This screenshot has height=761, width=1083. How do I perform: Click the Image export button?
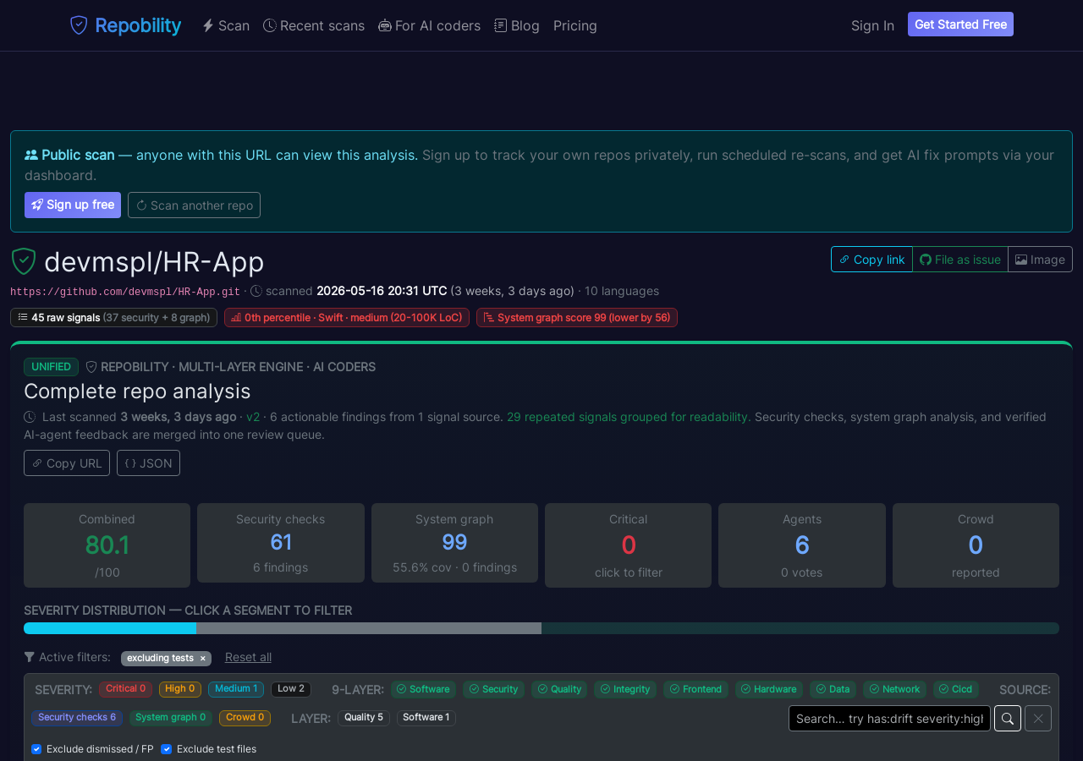click(1040, 260)
